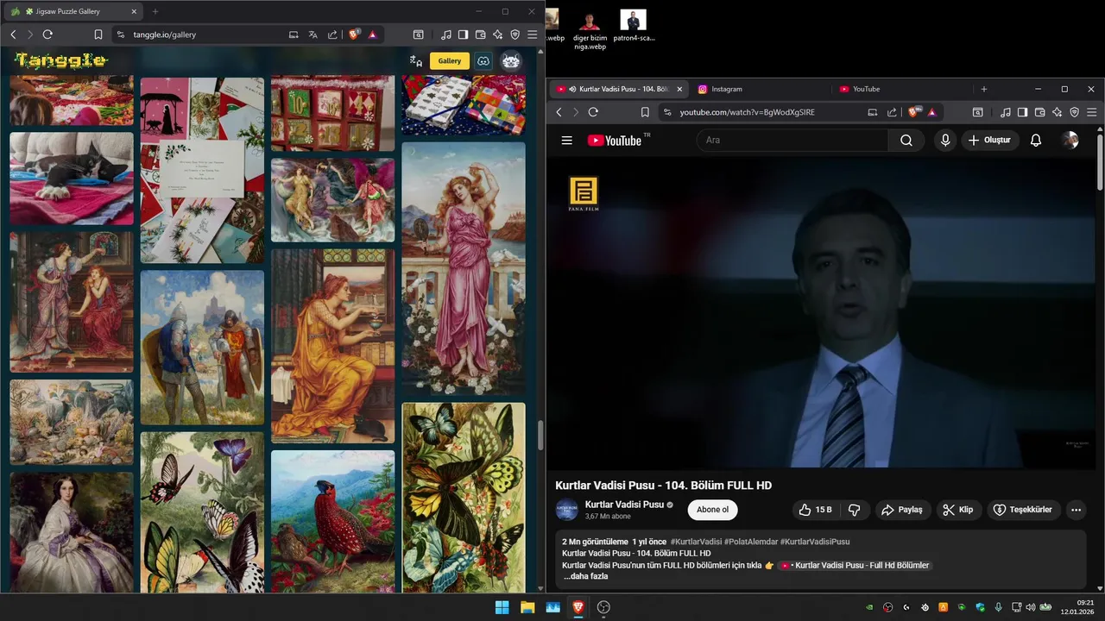1105x621 pixels.
Task: Open the YouTube window's browser main menu
Action: [x=1092, y=112]
